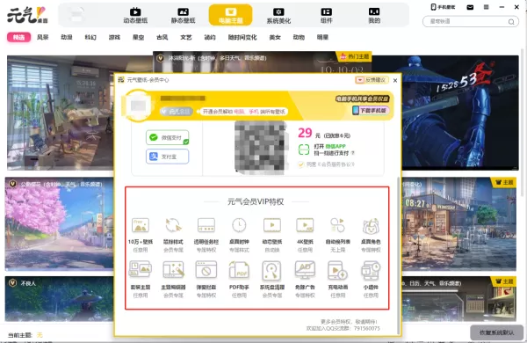Select the 精选 category filter
527x343 pixels.
tap(18, 37)
